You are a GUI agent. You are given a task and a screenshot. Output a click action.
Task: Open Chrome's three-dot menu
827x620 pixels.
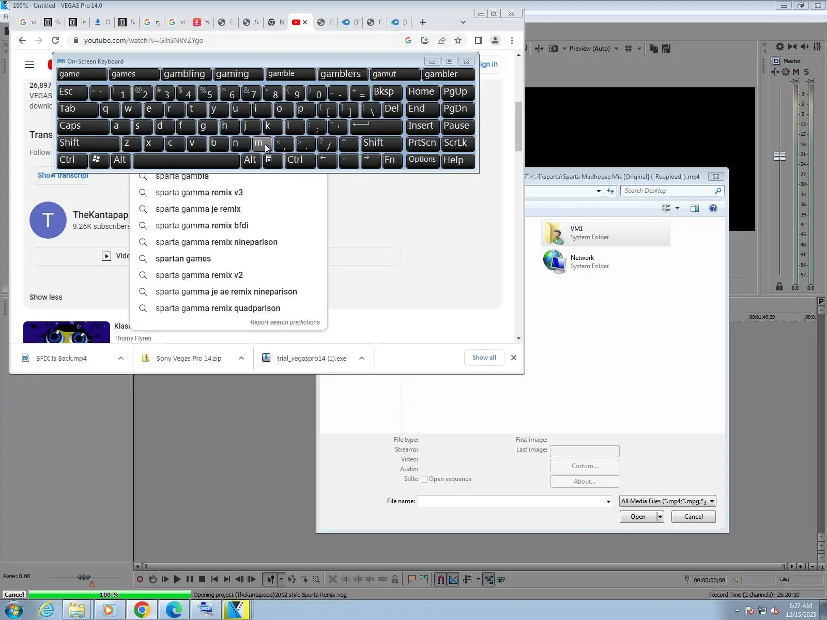pyautogui.click(x=512, y=40)
